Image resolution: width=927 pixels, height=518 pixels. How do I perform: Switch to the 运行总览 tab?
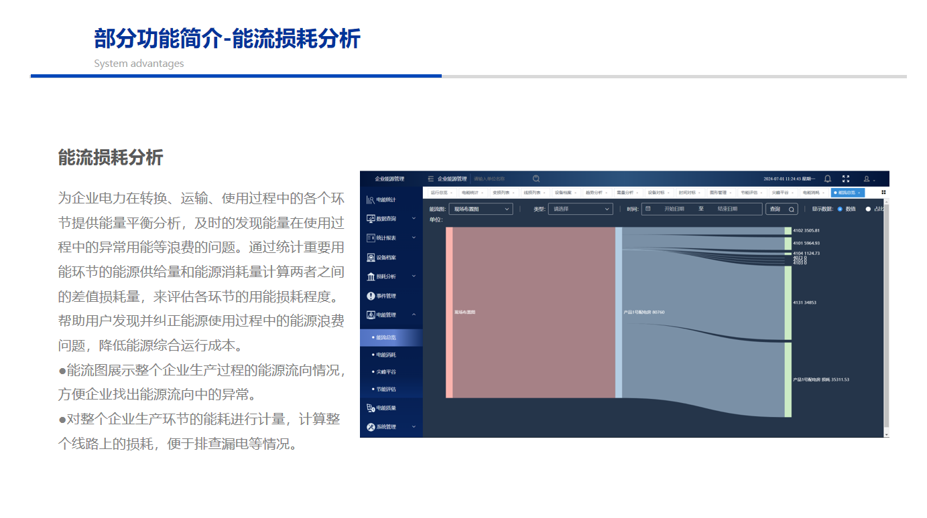click(x=440, y=193)
